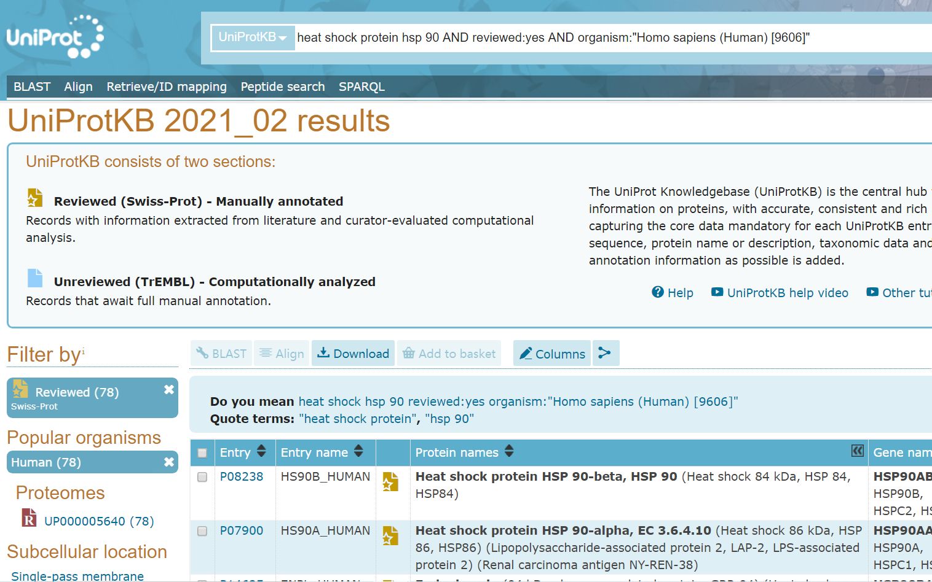The width and height of the screenshot is (932, 582).
Task: Open the UniProtKB database dropdown
Action: (253, 37)
